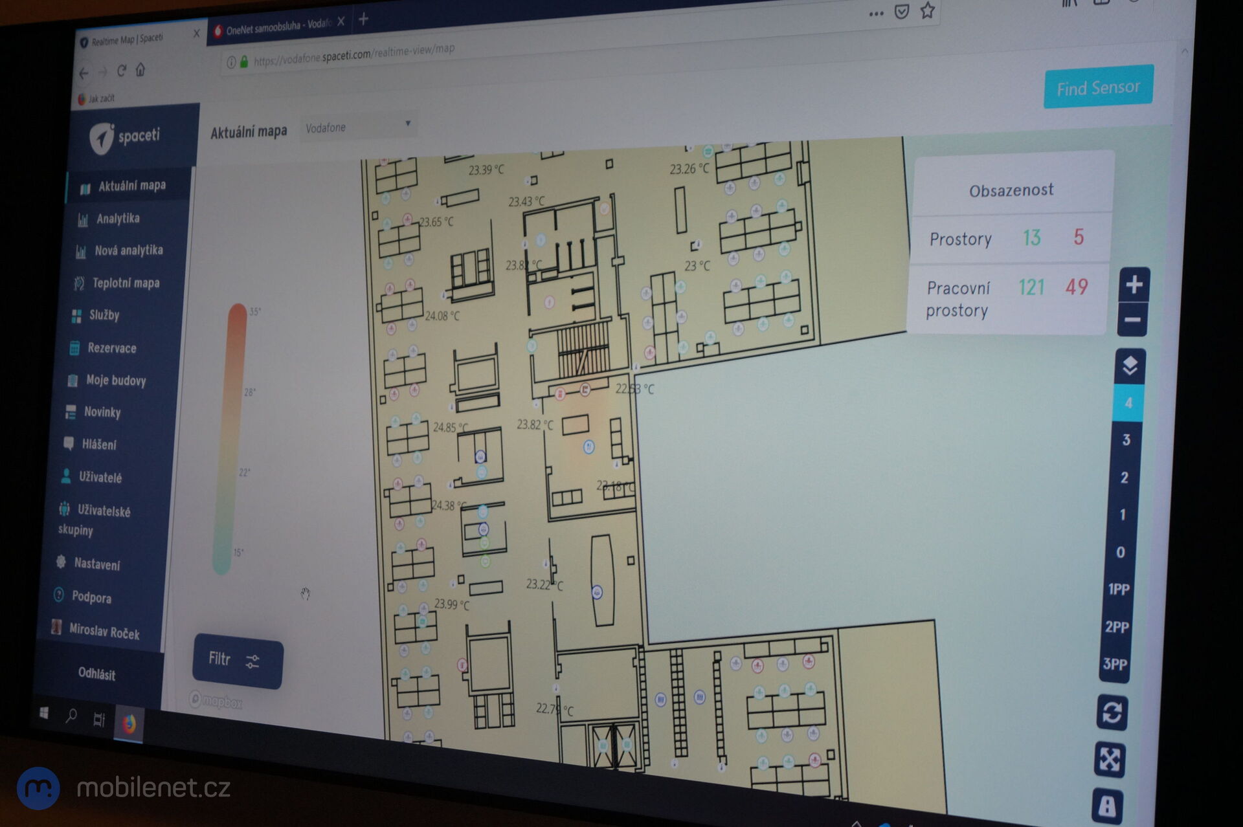Toggle fullscreen with the expand arrows icon
The width and height of the screenshot is (1243, 827).
1110,760
